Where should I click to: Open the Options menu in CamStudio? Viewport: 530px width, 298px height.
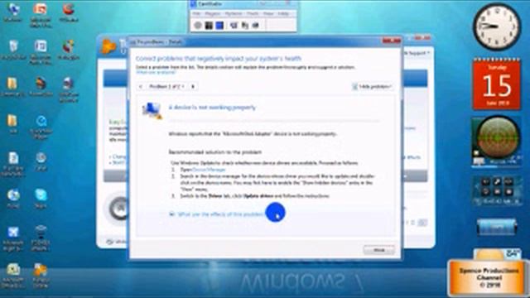(234, 14)
